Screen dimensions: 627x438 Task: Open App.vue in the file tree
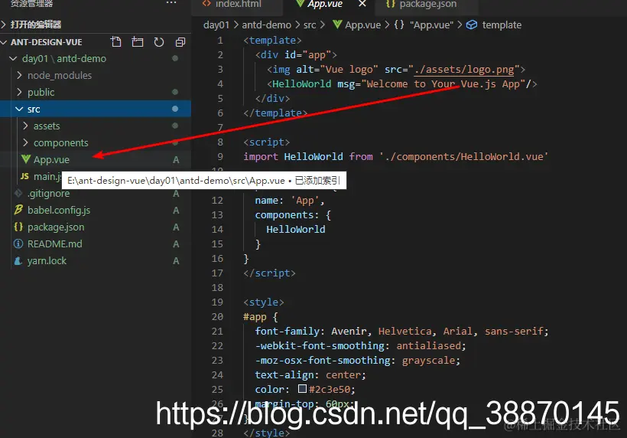point(51,159)
